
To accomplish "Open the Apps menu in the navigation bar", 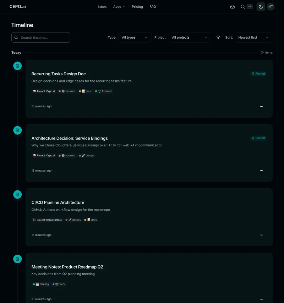I will (119, 6).
